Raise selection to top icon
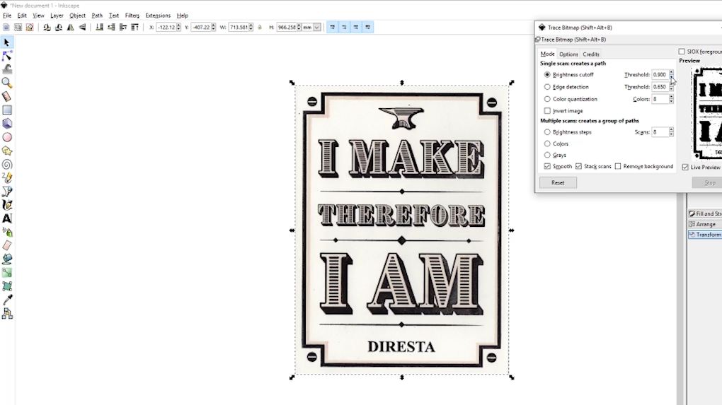Image resolution: width=722 pixels, height=405 pixels. click(135, 27)
